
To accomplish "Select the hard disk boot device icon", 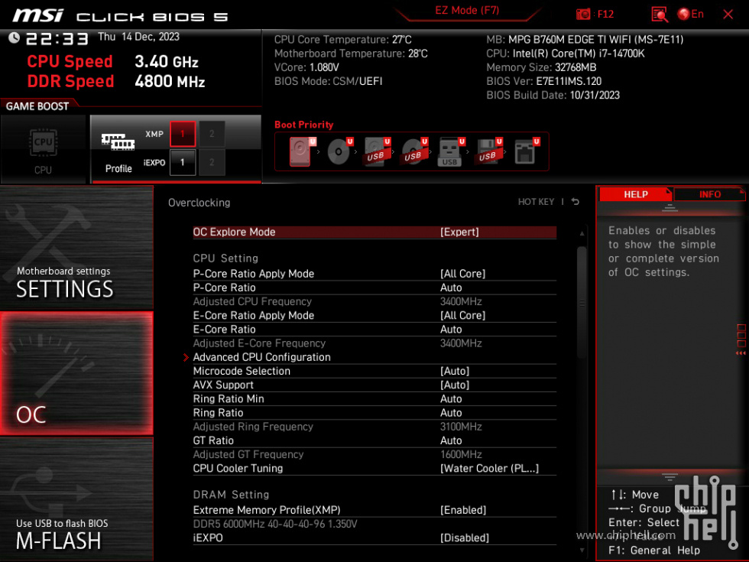I will [301, 151].
